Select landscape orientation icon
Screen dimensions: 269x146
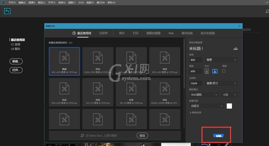pyautogui.click(x=215, y=71)
